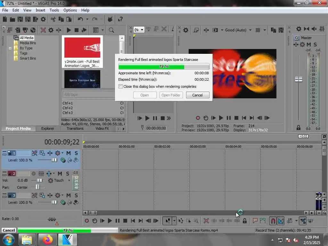Switch to the Transitions tab
This screenshot has width=328, height=246.
(x=75, y=128)
